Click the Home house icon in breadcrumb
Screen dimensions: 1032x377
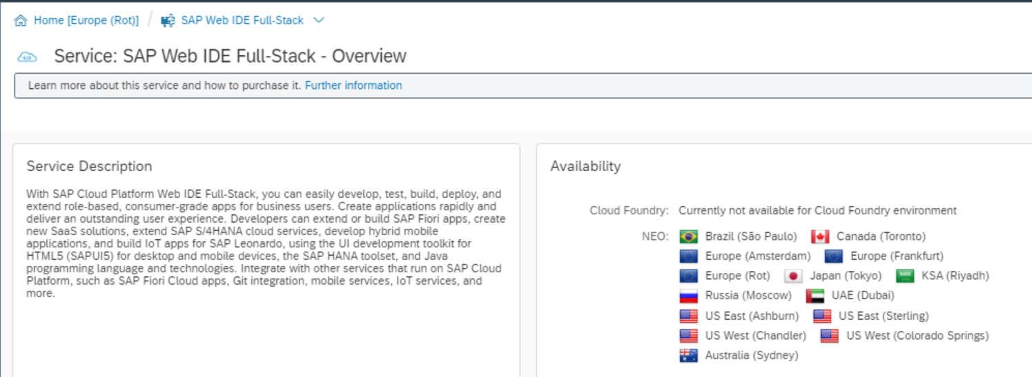[x=21, y=21]
